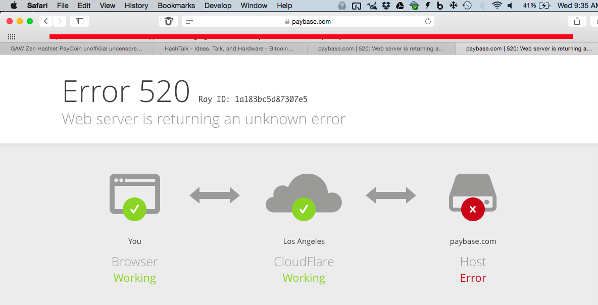Click the lightning bolt menu bar icon

coord(428,6)
